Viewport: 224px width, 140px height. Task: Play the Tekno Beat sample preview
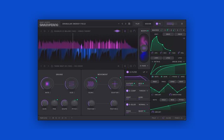point(44,66)
